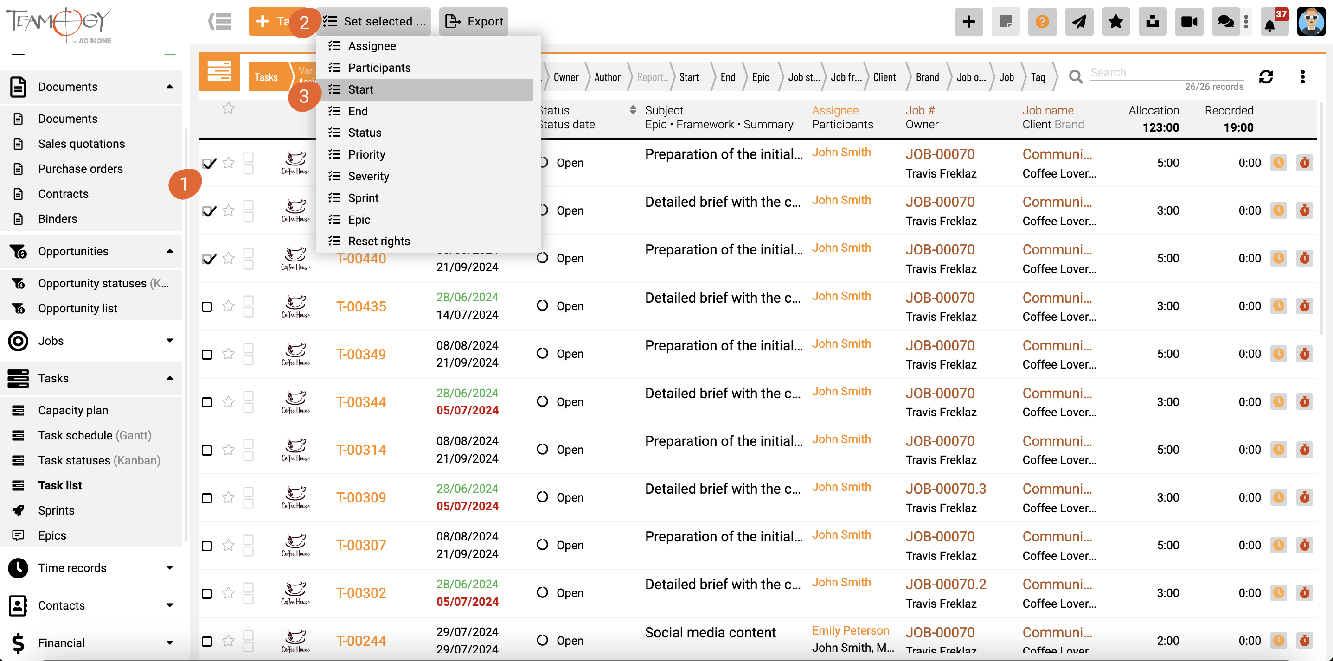Open the video camera icon

coord(1189,21)
